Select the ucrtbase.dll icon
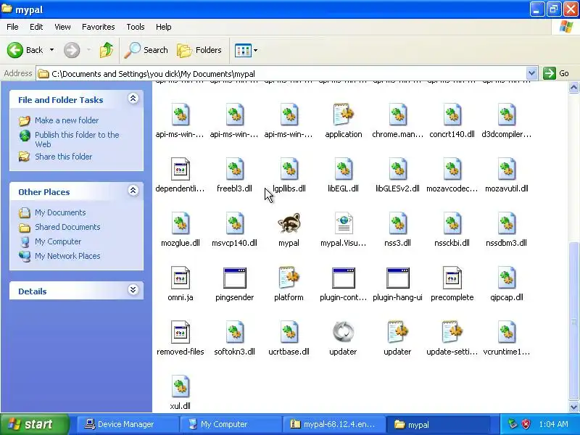Image resolution: width=580 pixels, height=435 pixels. pyautogui.click(x=289, y=332)
